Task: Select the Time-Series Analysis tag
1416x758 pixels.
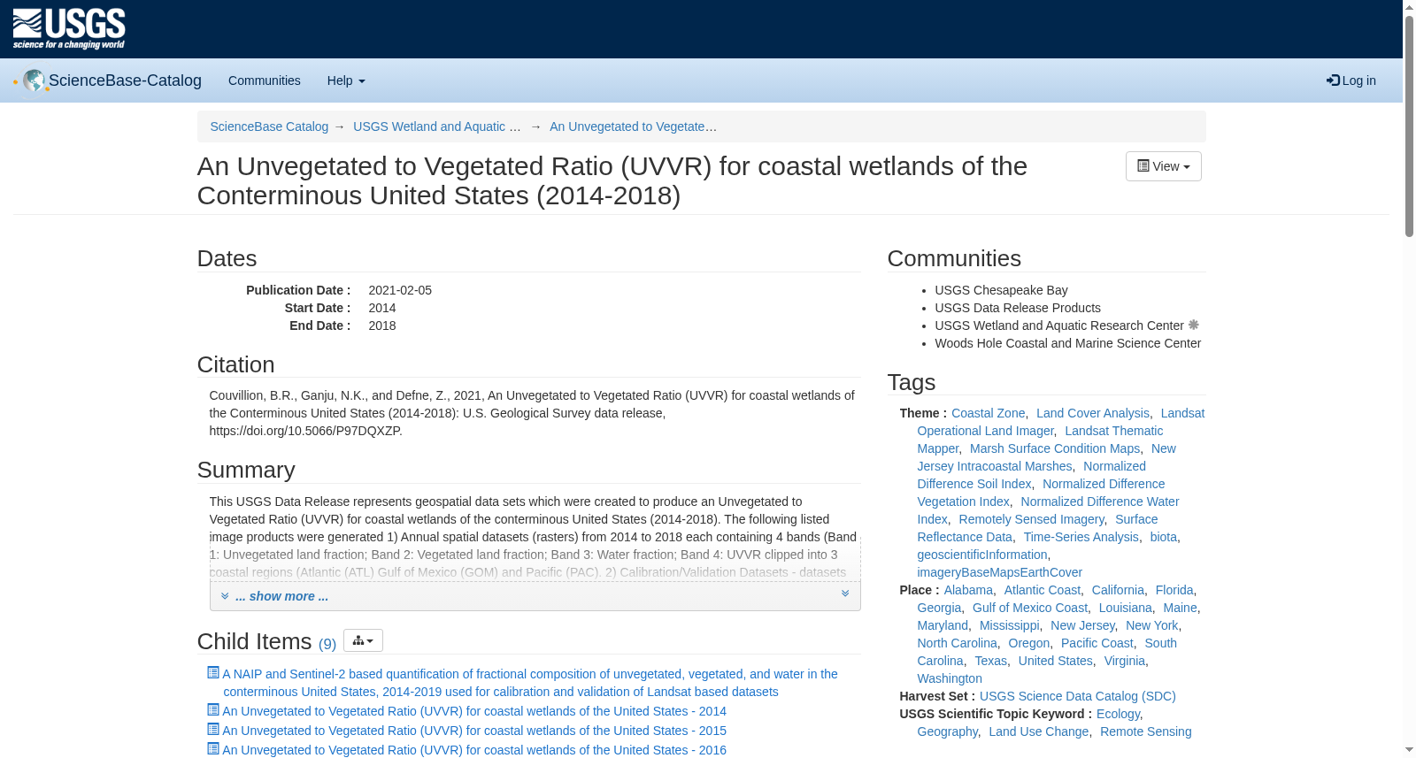Action: click(x=1081, y=537)
